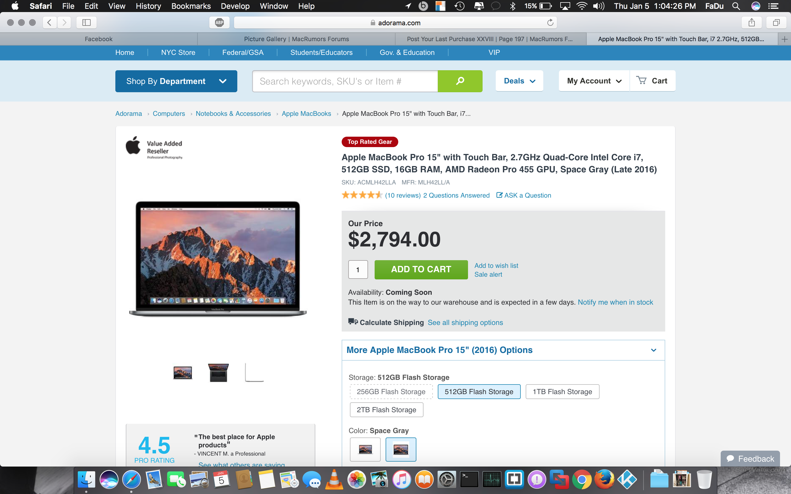Click the search keywords input field
This screenshot has width=791, height=494.
345,81
